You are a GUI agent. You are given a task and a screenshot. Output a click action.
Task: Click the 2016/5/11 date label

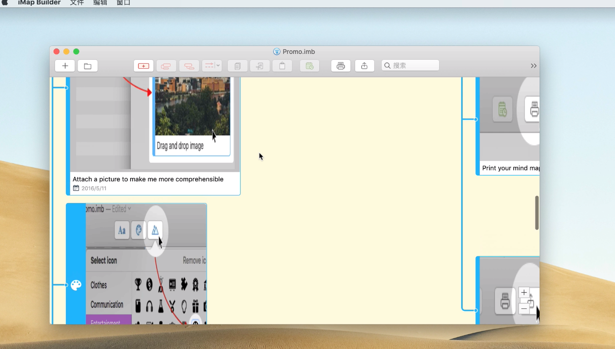click(x=94, y=188)
